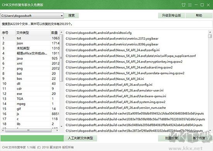Click left arrow of file type horizontal scrollbar
This screenshot has width=213, height=151.
pos(3,131)
